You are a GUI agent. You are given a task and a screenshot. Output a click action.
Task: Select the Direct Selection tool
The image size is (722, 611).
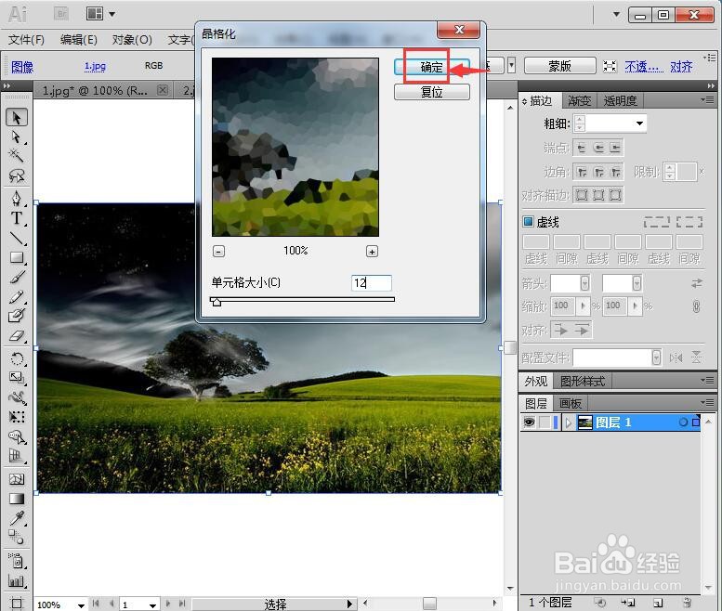[x=17, y=137]
